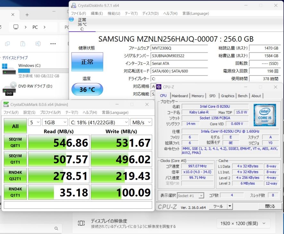284x234 pixels.
Task: Run the SEQ1M Q1T1 test
Action: click(x=15, y=159)
